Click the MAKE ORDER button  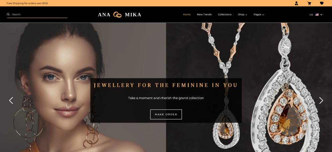(166, 115)
